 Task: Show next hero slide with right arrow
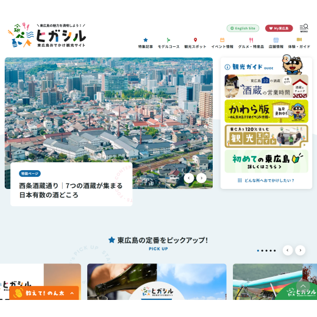tap(201, 178)
